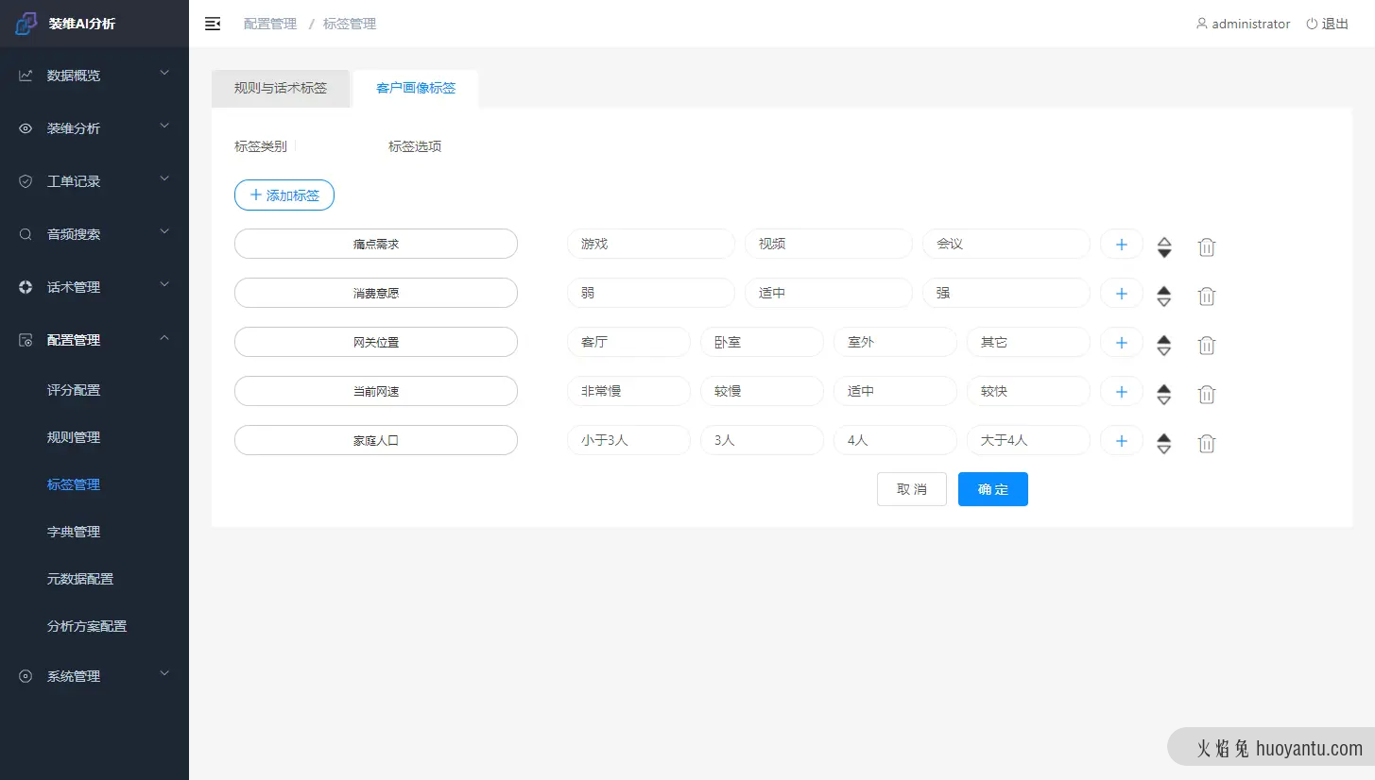Edit the 当前网速 category field
Screen dimensions: 1375x780
(x=376, y=391)
